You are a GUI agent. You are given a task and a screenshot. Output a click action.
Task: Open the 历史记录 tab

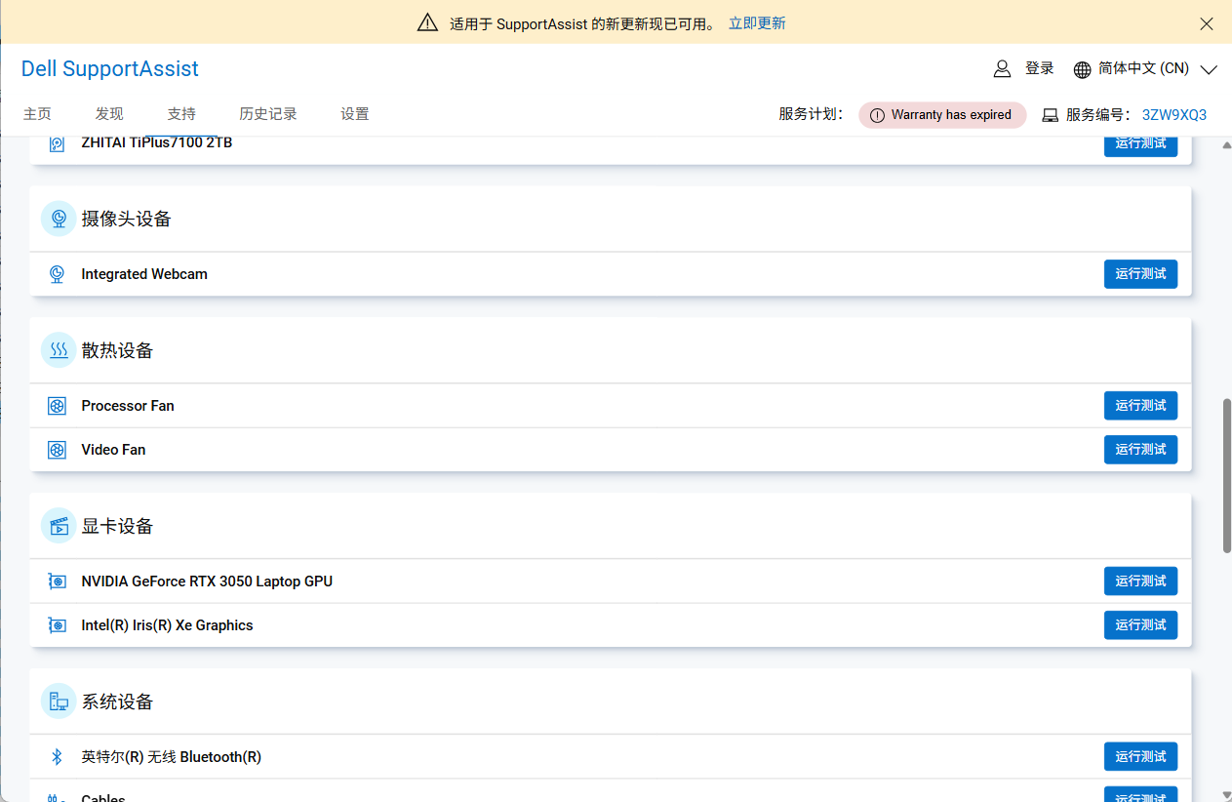point(268,114)
